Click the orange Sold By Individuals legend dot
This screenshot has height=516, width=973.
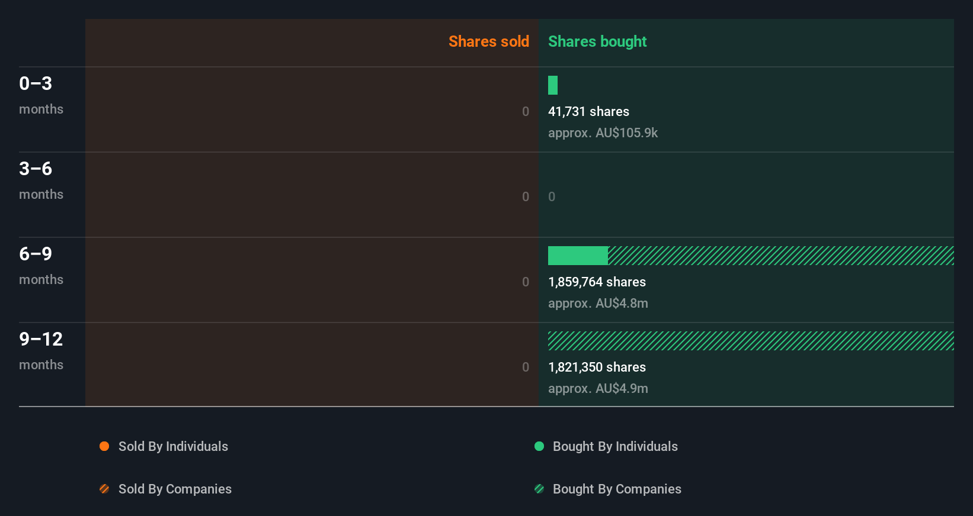tap(104, 446)
